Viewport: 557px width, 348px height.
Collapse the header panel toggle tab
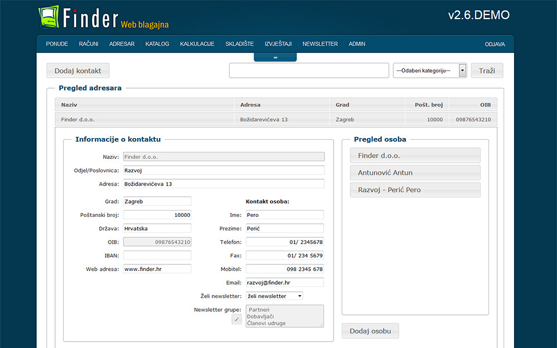[275, 57]
